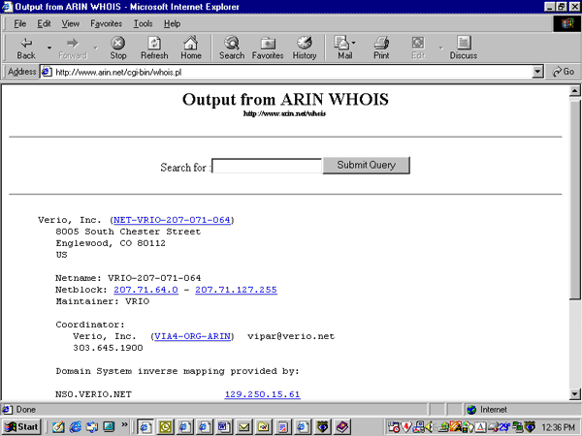The width and height of the screenshot is (582, 436).
Task: Refresh the current page
Action: point(154,48)
